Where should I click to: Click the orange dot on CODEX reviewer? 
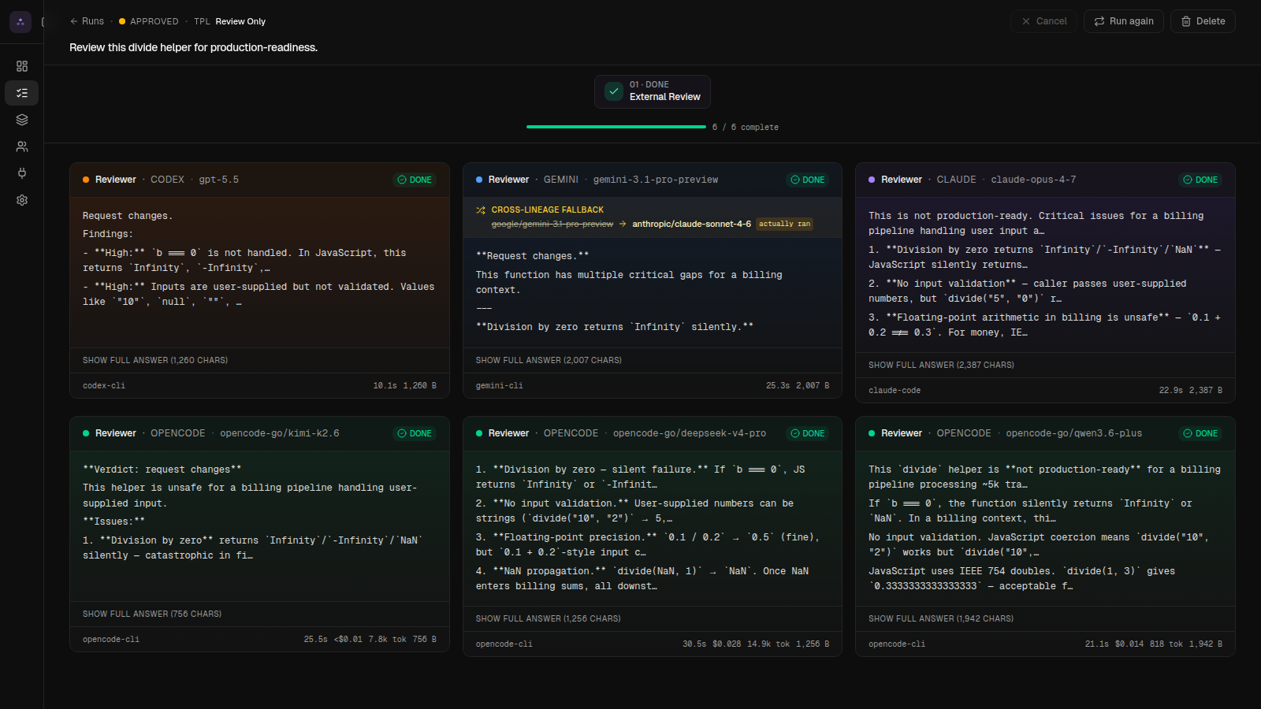point(86,180)
